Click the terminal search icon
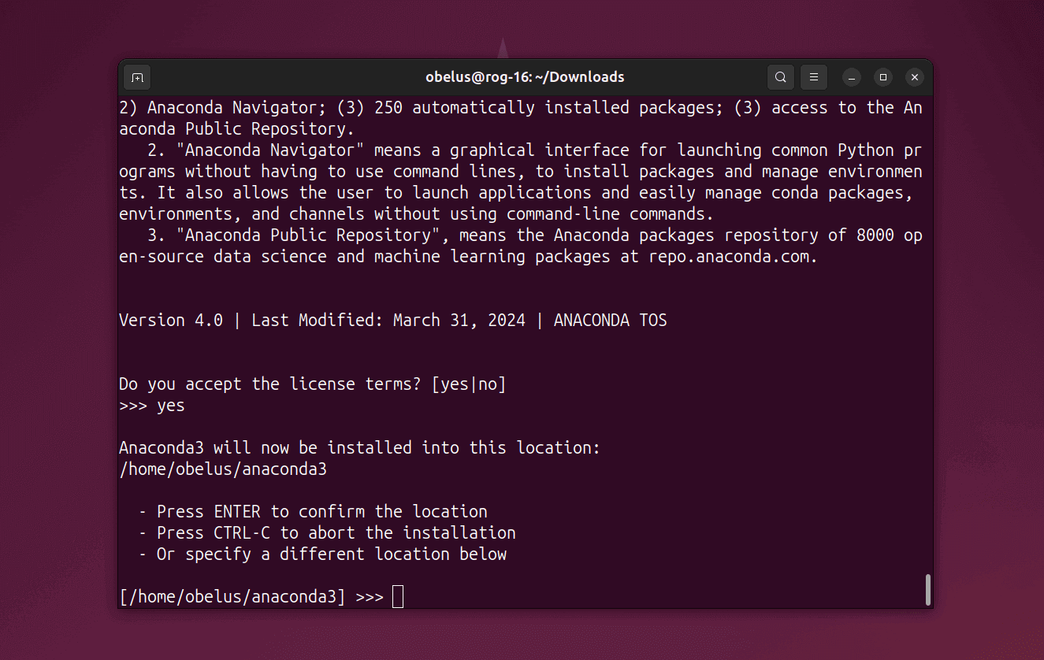Viewport: 1044px width, 660px height. click(x=780, y=77)
